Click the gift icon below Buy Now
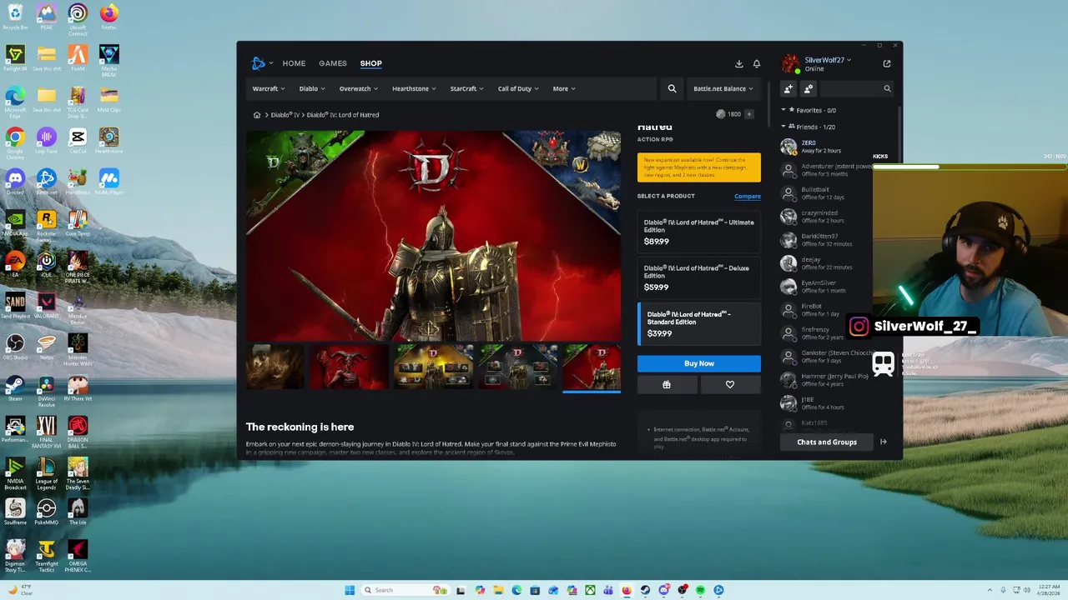Screen dimensions: 1068x600 [667, 385]
